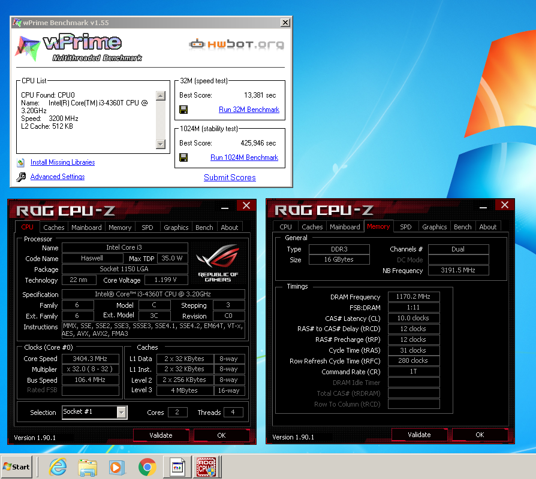Click the NB Frequency 3191.5 MHz field

pyautogui.click(x=458, y=270)
